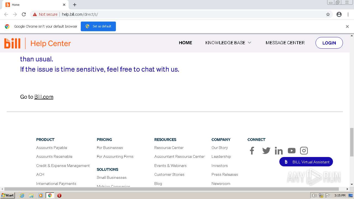Viewport: 354px width, 199px height.
Task: Click the vertical page scrollbar thumb
Action: (352, 142)
